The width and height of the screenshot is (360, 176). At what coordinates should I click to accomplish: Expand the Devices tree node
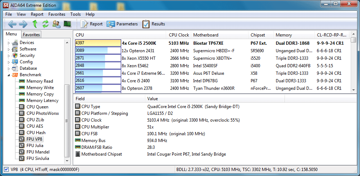click(9, 43)
